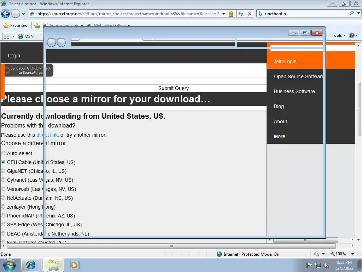
Task: Click Sync your GitHub Project banner
Action: 29,70
